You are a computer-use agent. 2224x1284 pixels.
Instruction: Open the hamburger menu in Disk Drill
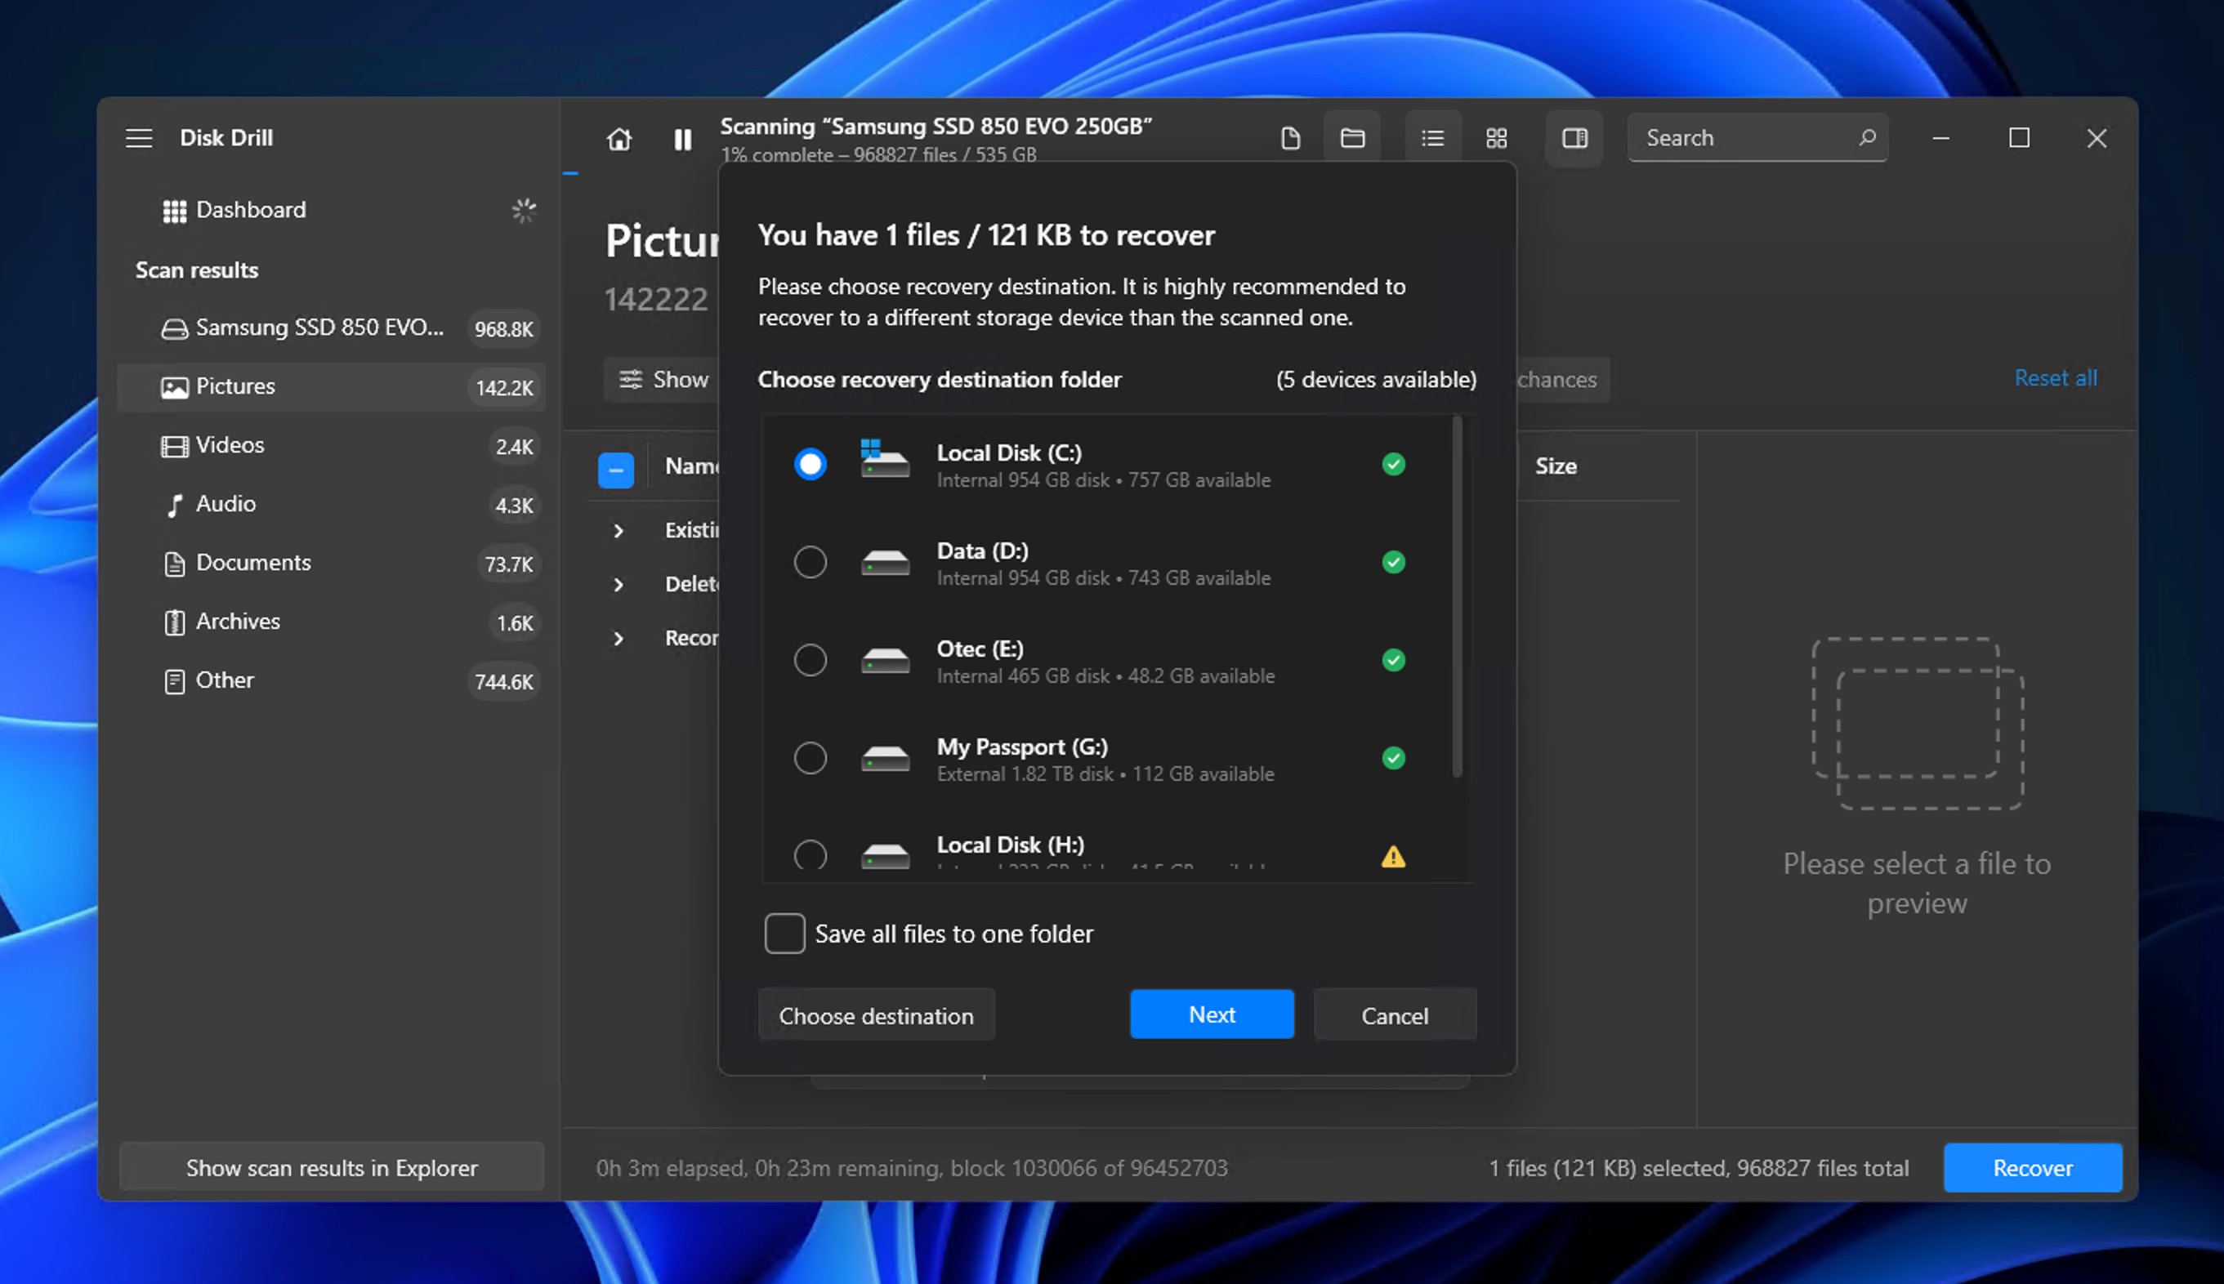138,139
